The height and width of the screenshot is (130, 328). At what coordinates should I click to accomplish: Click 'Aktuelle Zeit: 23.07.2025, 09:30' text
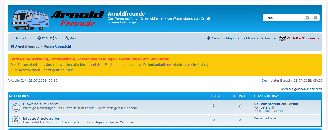coord(32,81)
